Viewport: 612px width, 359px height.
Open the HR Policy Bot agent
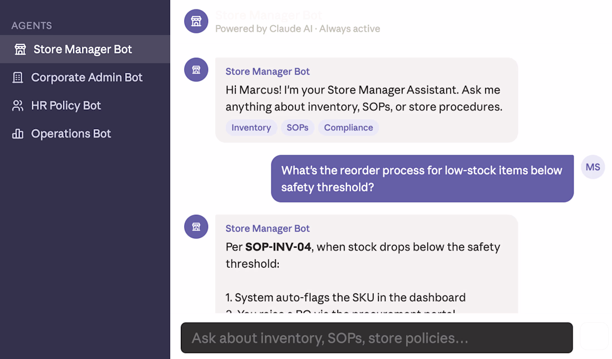(x=85, y=105)
